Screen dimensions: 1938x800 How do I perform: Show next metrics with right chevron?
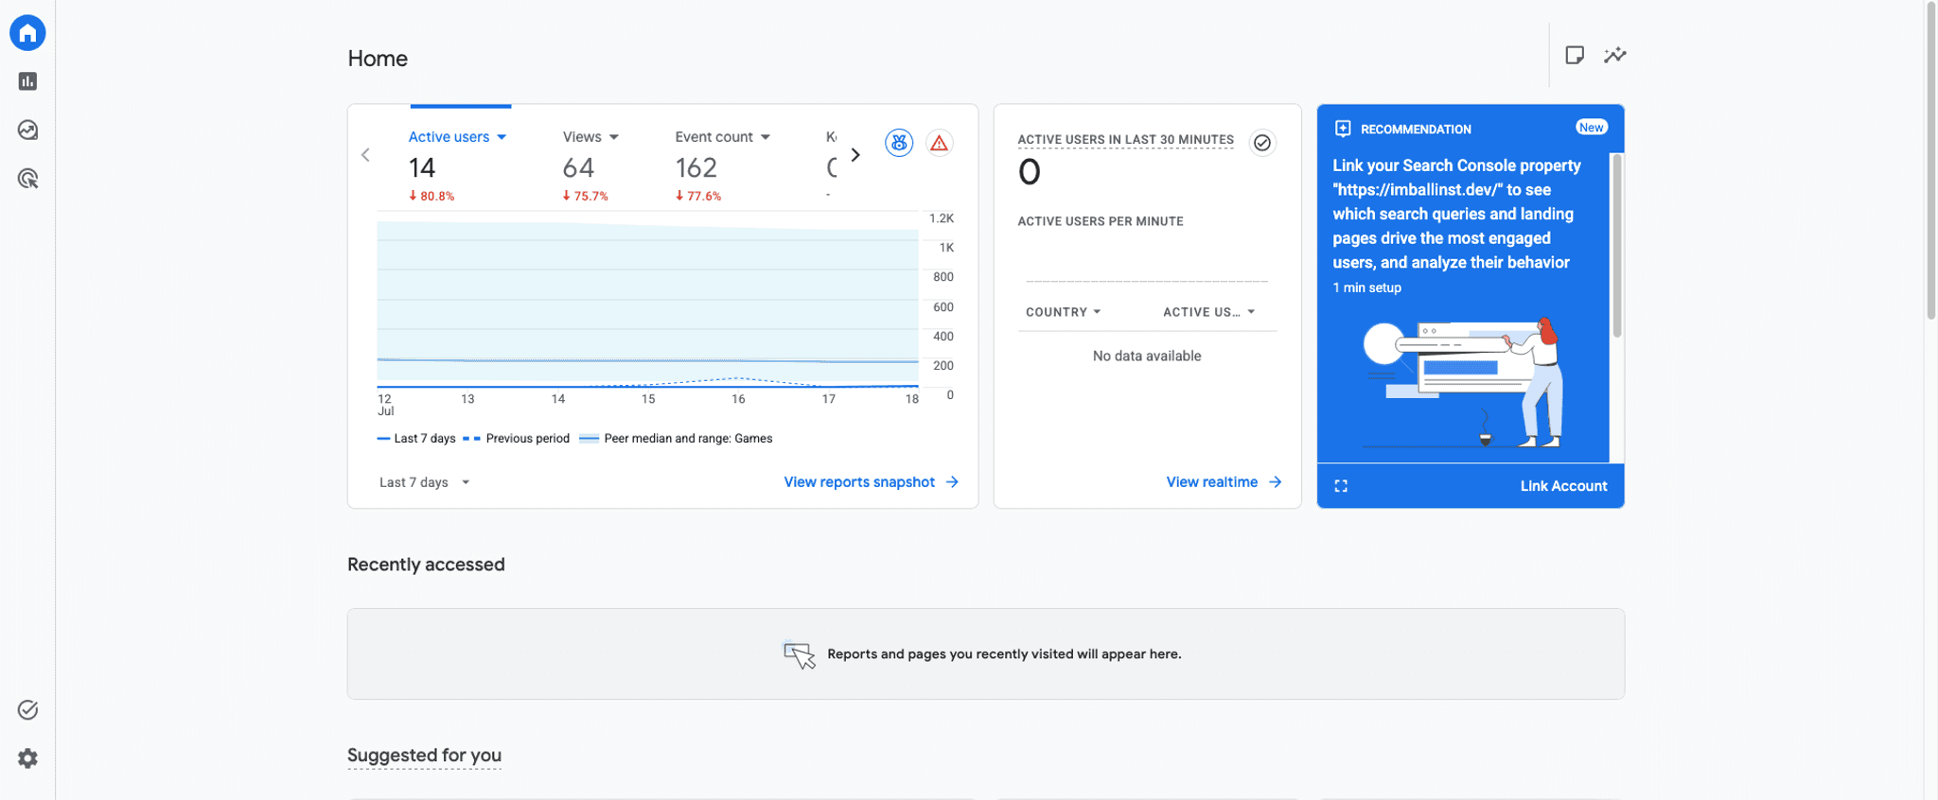click(x=855, y=155)
